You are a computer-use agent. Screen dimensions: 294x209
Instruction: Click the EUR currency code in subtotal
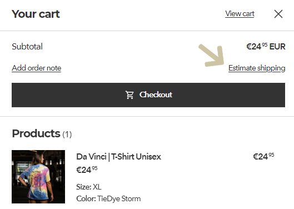(277, 47)
